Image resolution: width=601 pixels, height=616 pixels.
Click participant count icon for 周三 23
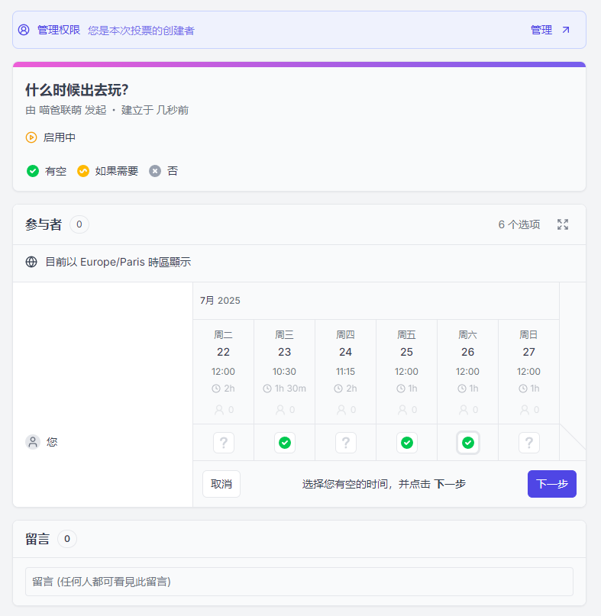[279, 410]
